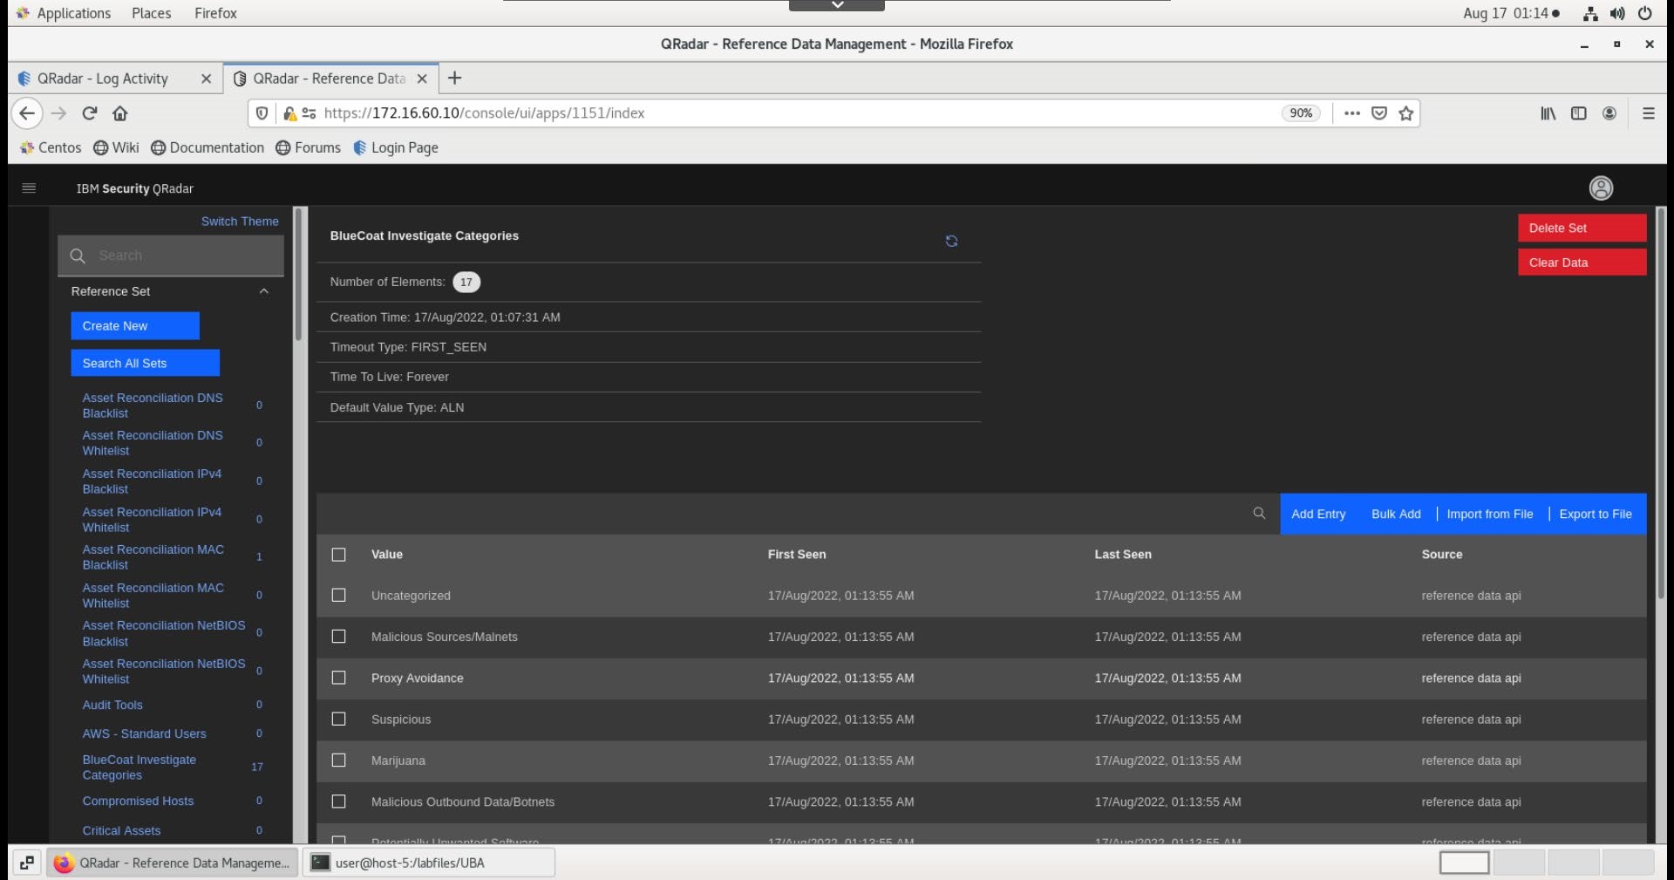The width and height of the screenshot is (1674, 880).
Task: Close the QRadar - Reference Data tab
Action: point(422,78)
